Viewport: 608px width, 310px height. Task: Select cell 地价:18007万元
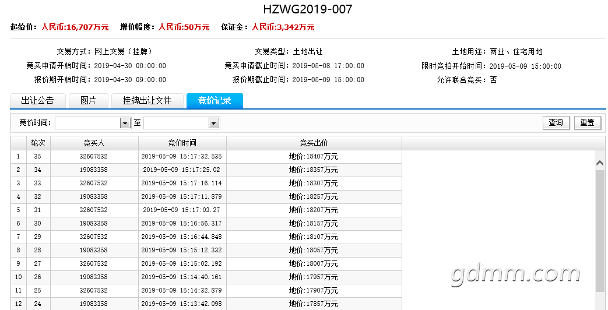pyautogui.click(x=313, y=263)
